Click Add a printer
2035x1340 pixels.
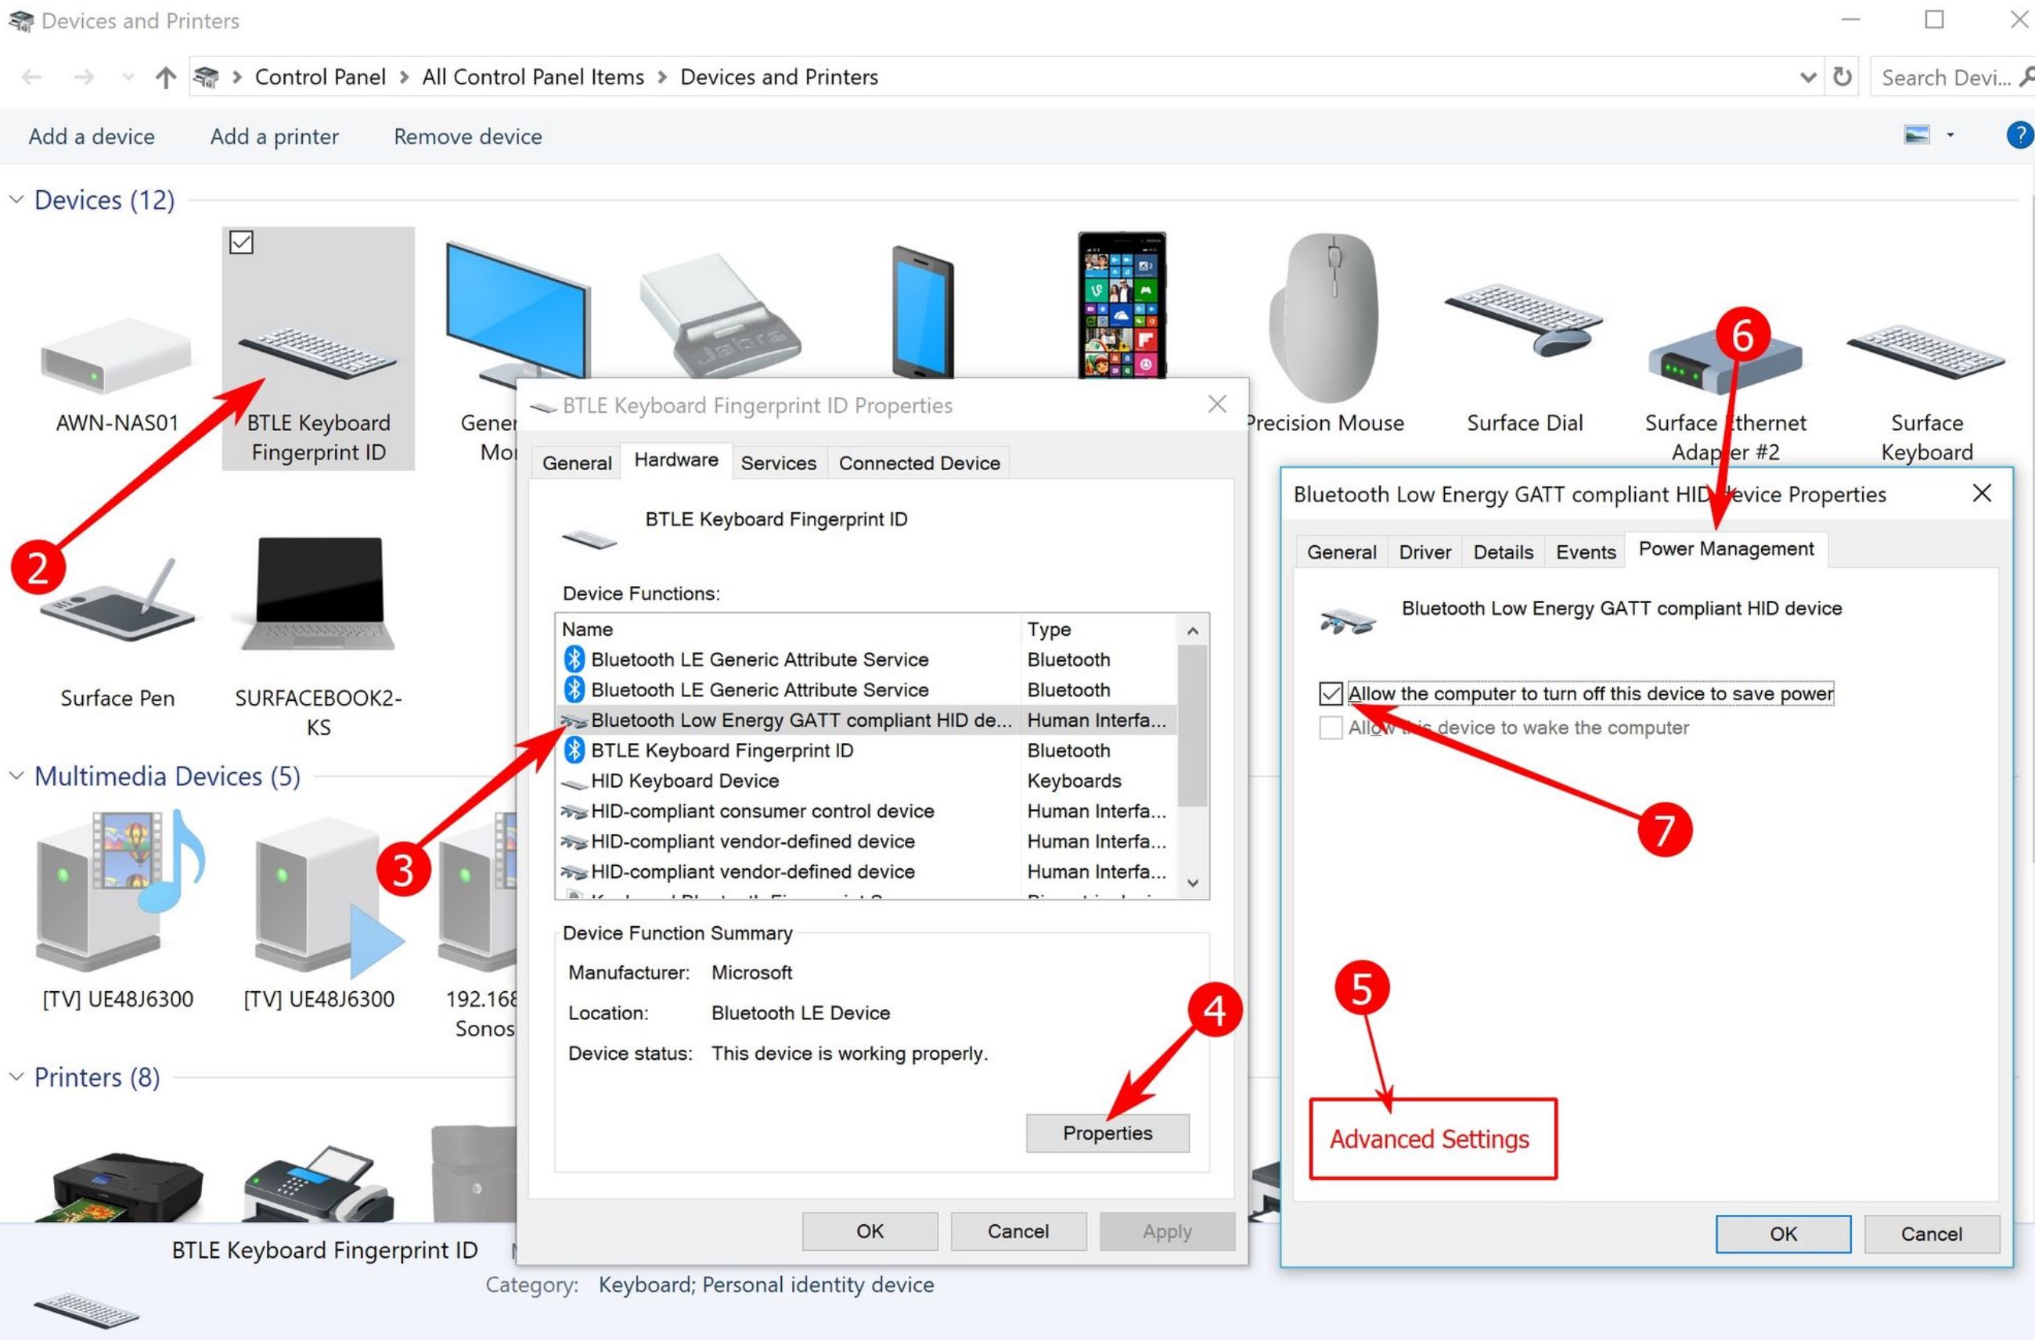click(x=275, y=136)
